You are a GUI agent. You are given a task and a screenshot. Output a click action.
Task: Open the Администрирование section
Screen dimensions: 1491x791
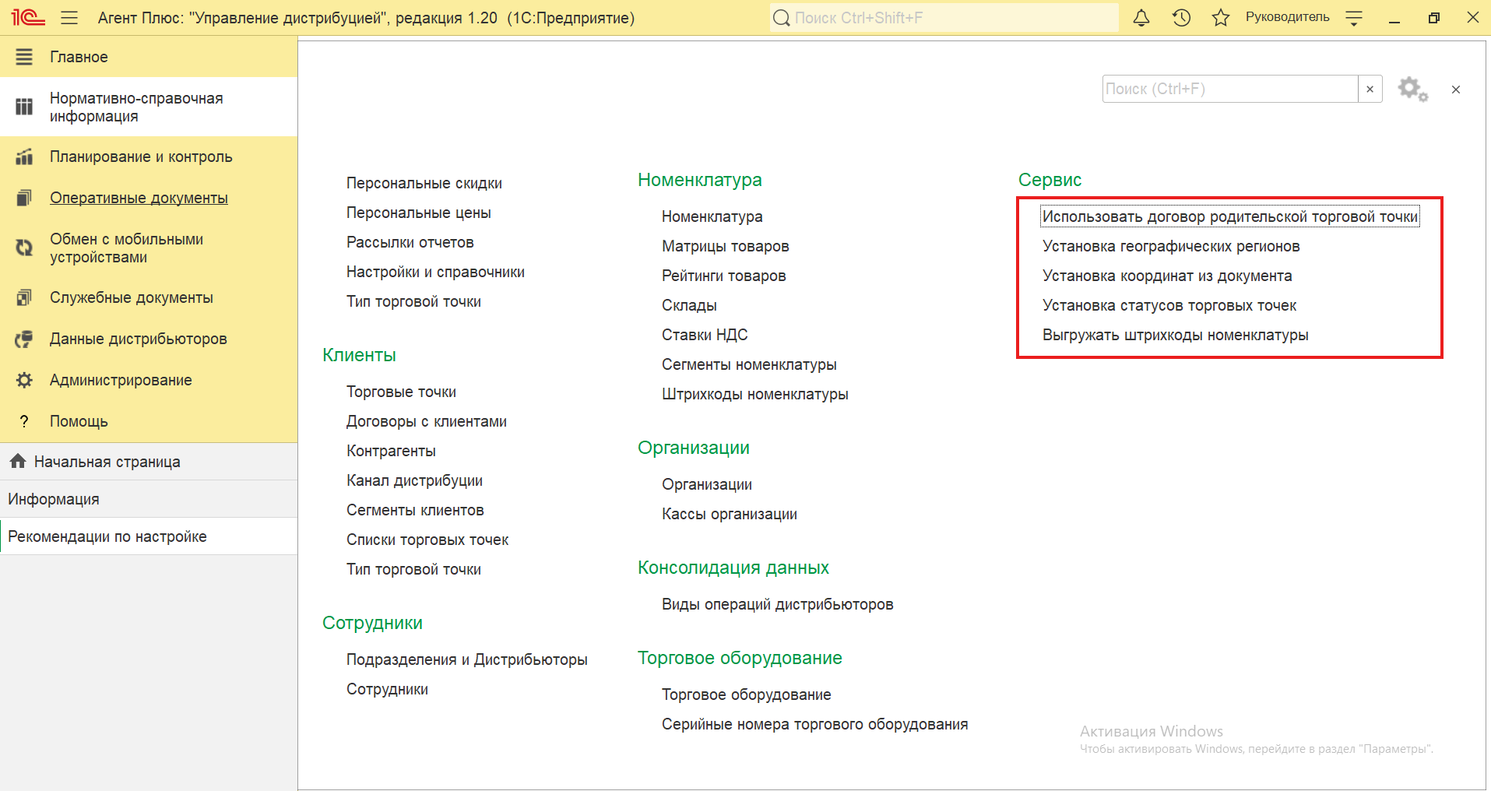pos(121,380)
